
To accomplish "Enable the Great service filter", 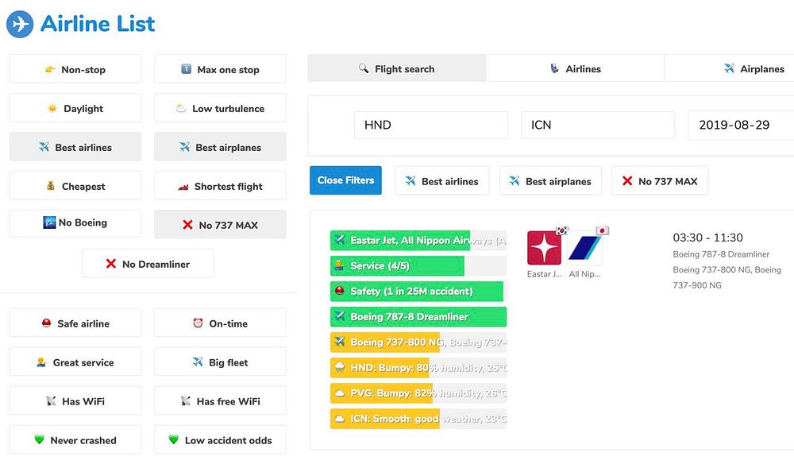I will 75,362.
